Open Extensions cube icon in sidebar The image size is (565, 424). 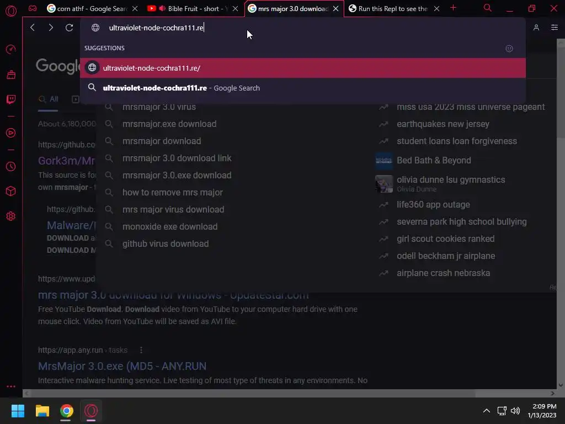[x=11, y=191]
